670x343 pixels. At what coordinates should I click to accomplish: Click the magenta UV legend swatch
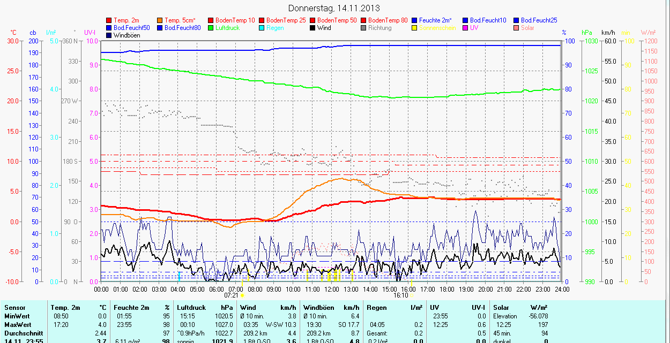point(466,28)
